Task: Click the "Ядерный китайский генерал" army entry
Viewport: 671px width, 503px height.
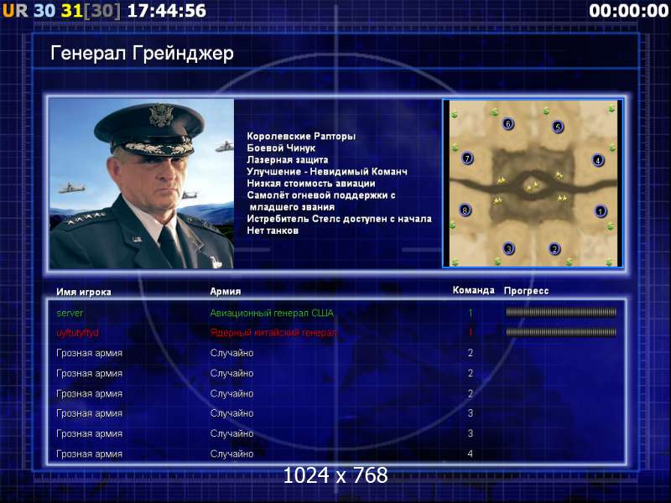Action: pyautogui.click(x=273, y=333)
